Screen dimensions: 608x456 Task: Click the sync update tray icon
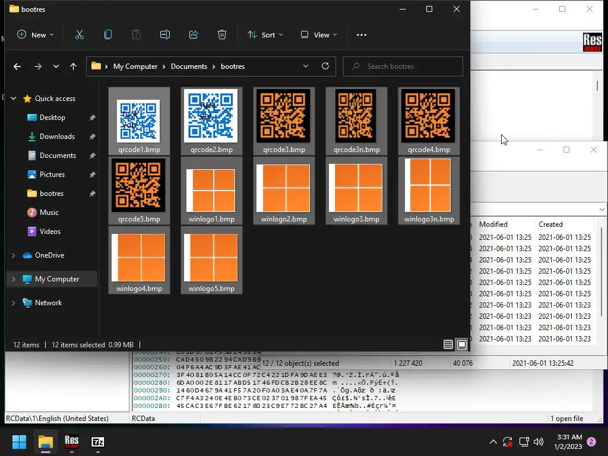pyautogui.click(x=508, y=442)
